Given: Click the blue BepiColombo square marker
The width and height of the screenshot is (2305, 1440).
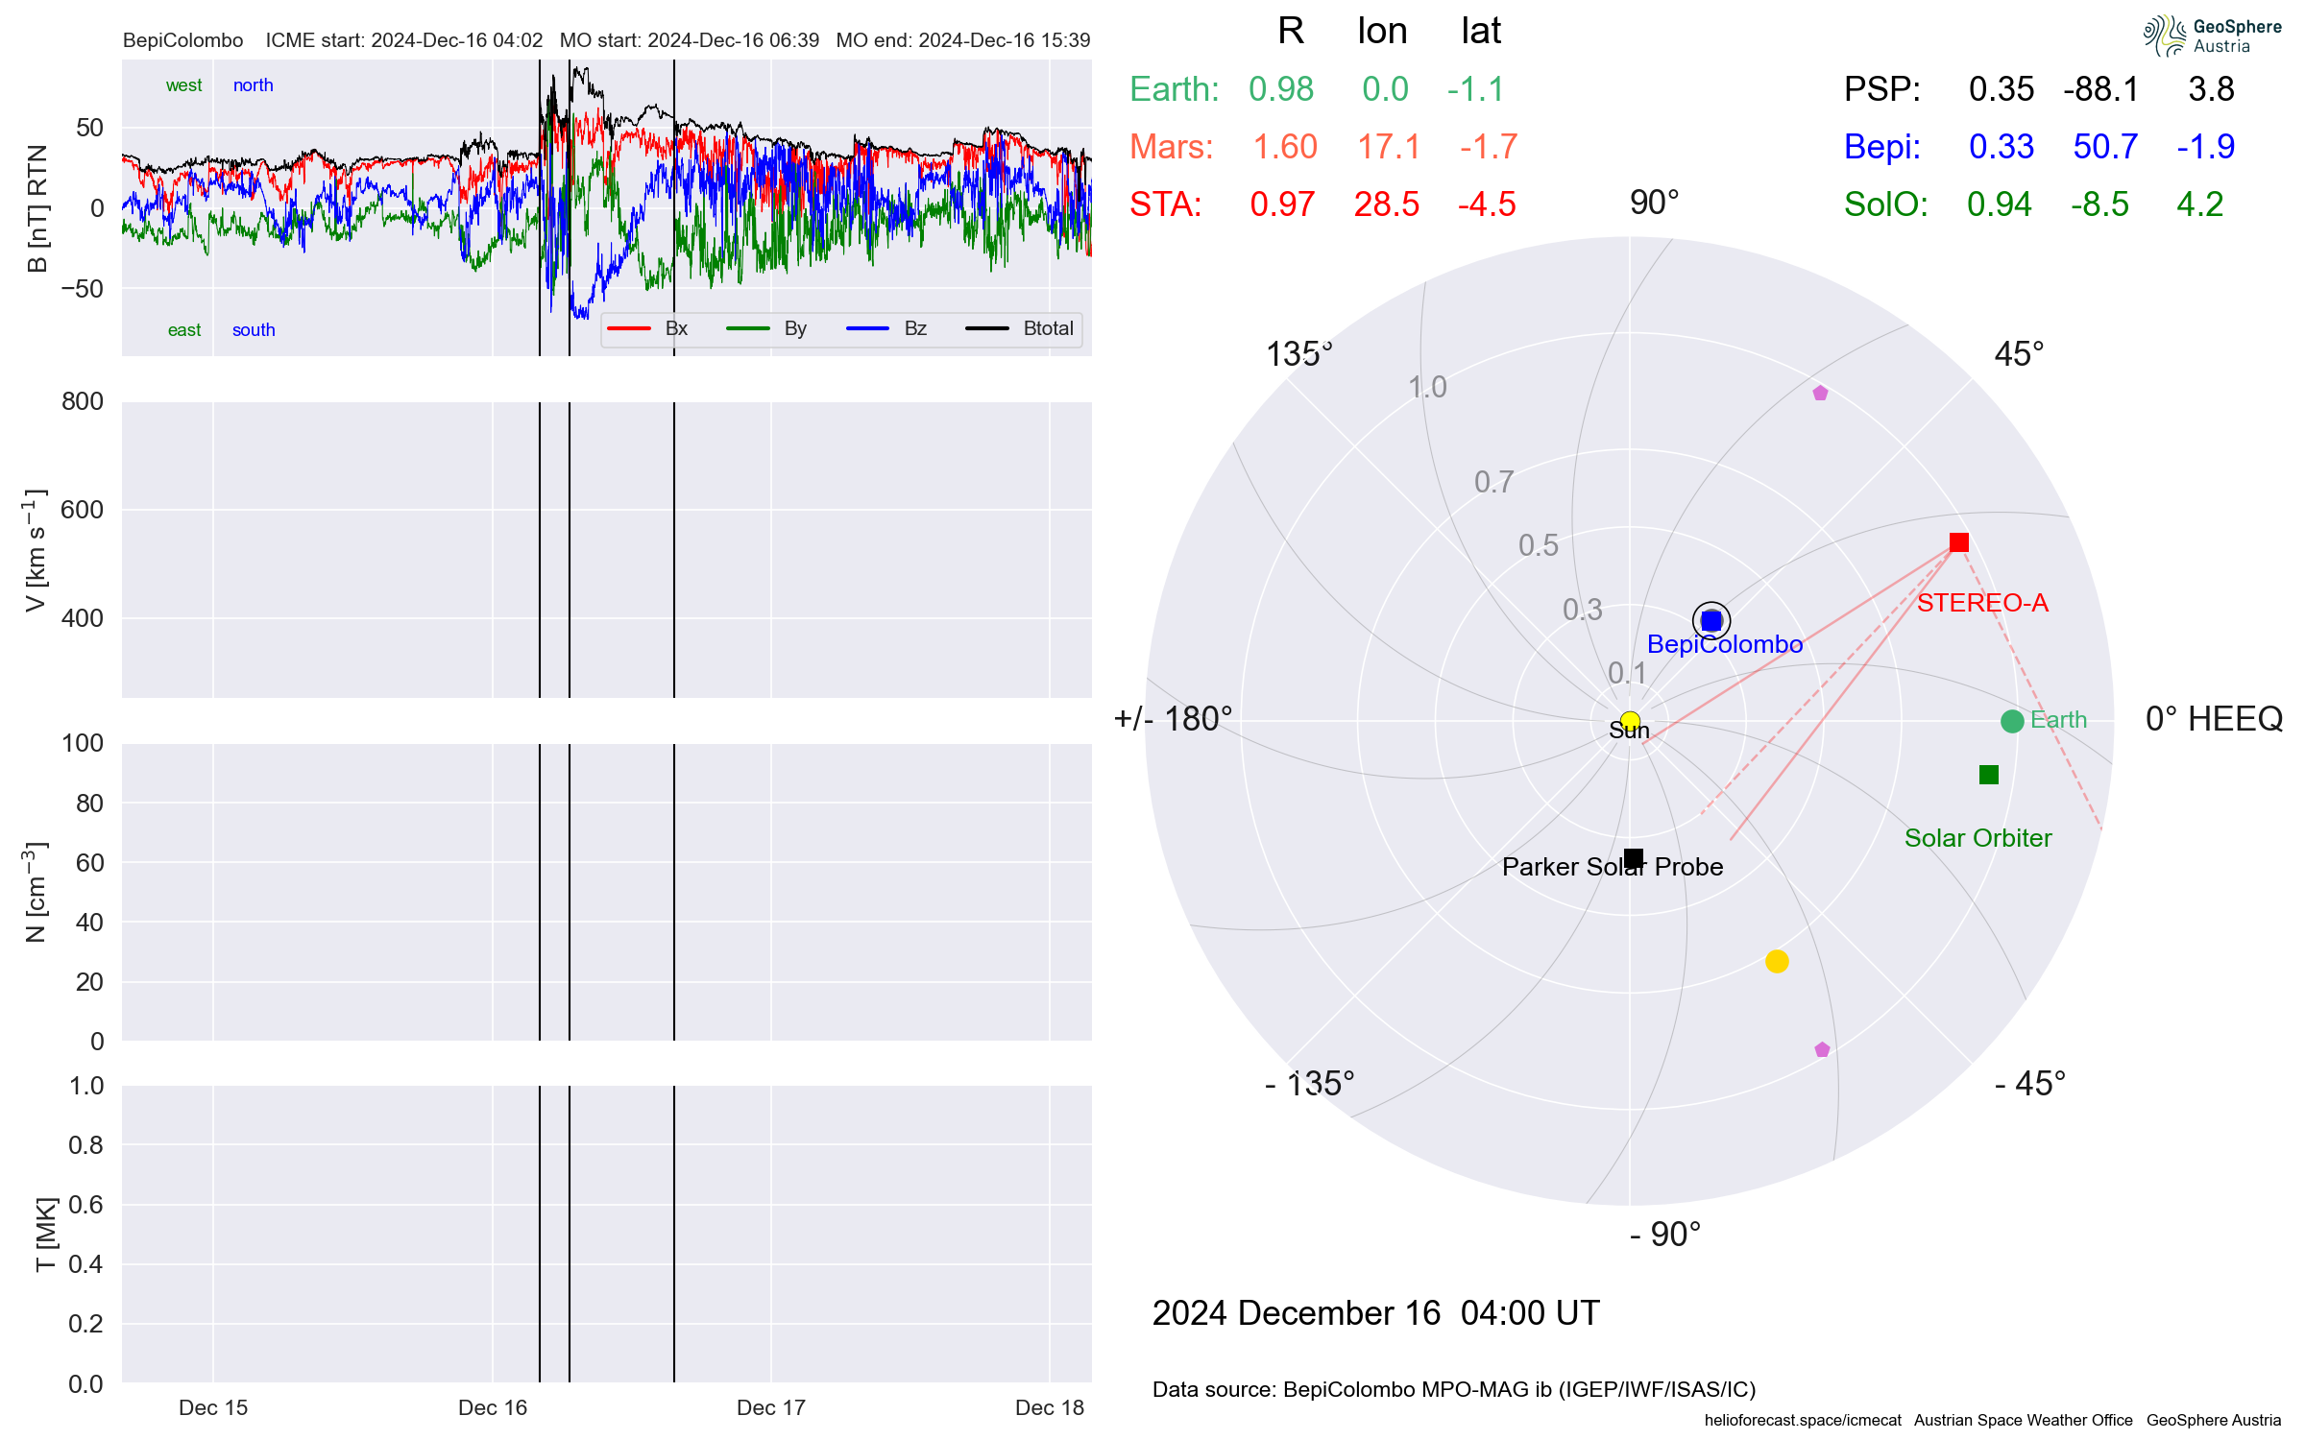Looking at the screenshot, I should 1711,621.
